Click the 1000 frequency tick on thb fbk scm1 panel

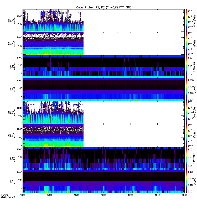[x=19, y=81]
